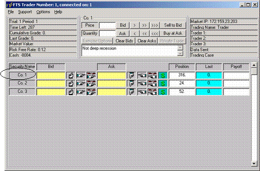Click the Co. 2 yellow Bid cell
The image size is (260, 171).
(51, 83)
